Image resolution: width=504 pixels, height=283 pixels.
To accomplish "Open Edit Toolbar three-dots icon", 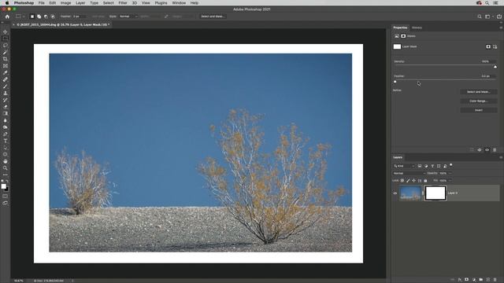I will point(6,175).
